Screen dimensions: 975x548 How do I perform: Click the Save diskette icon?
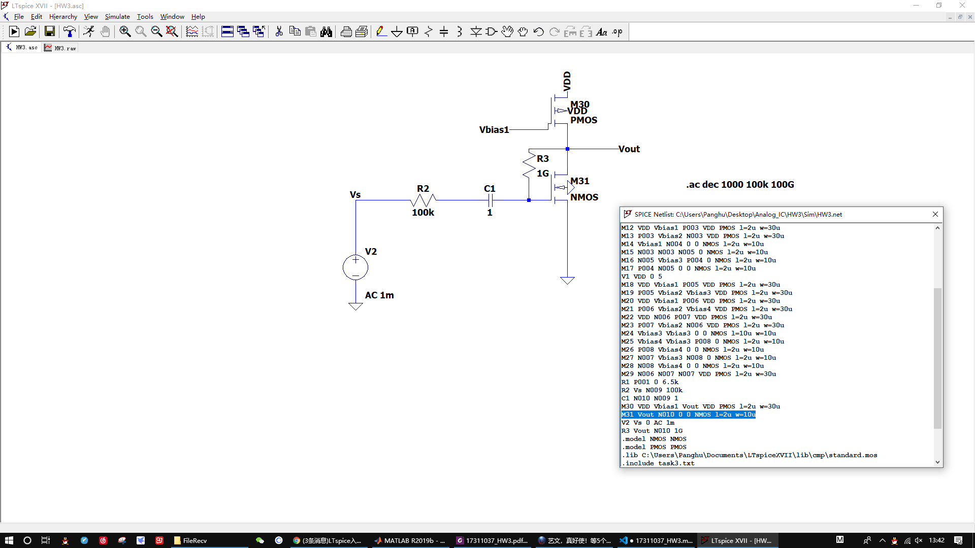[x=50, y=32]
